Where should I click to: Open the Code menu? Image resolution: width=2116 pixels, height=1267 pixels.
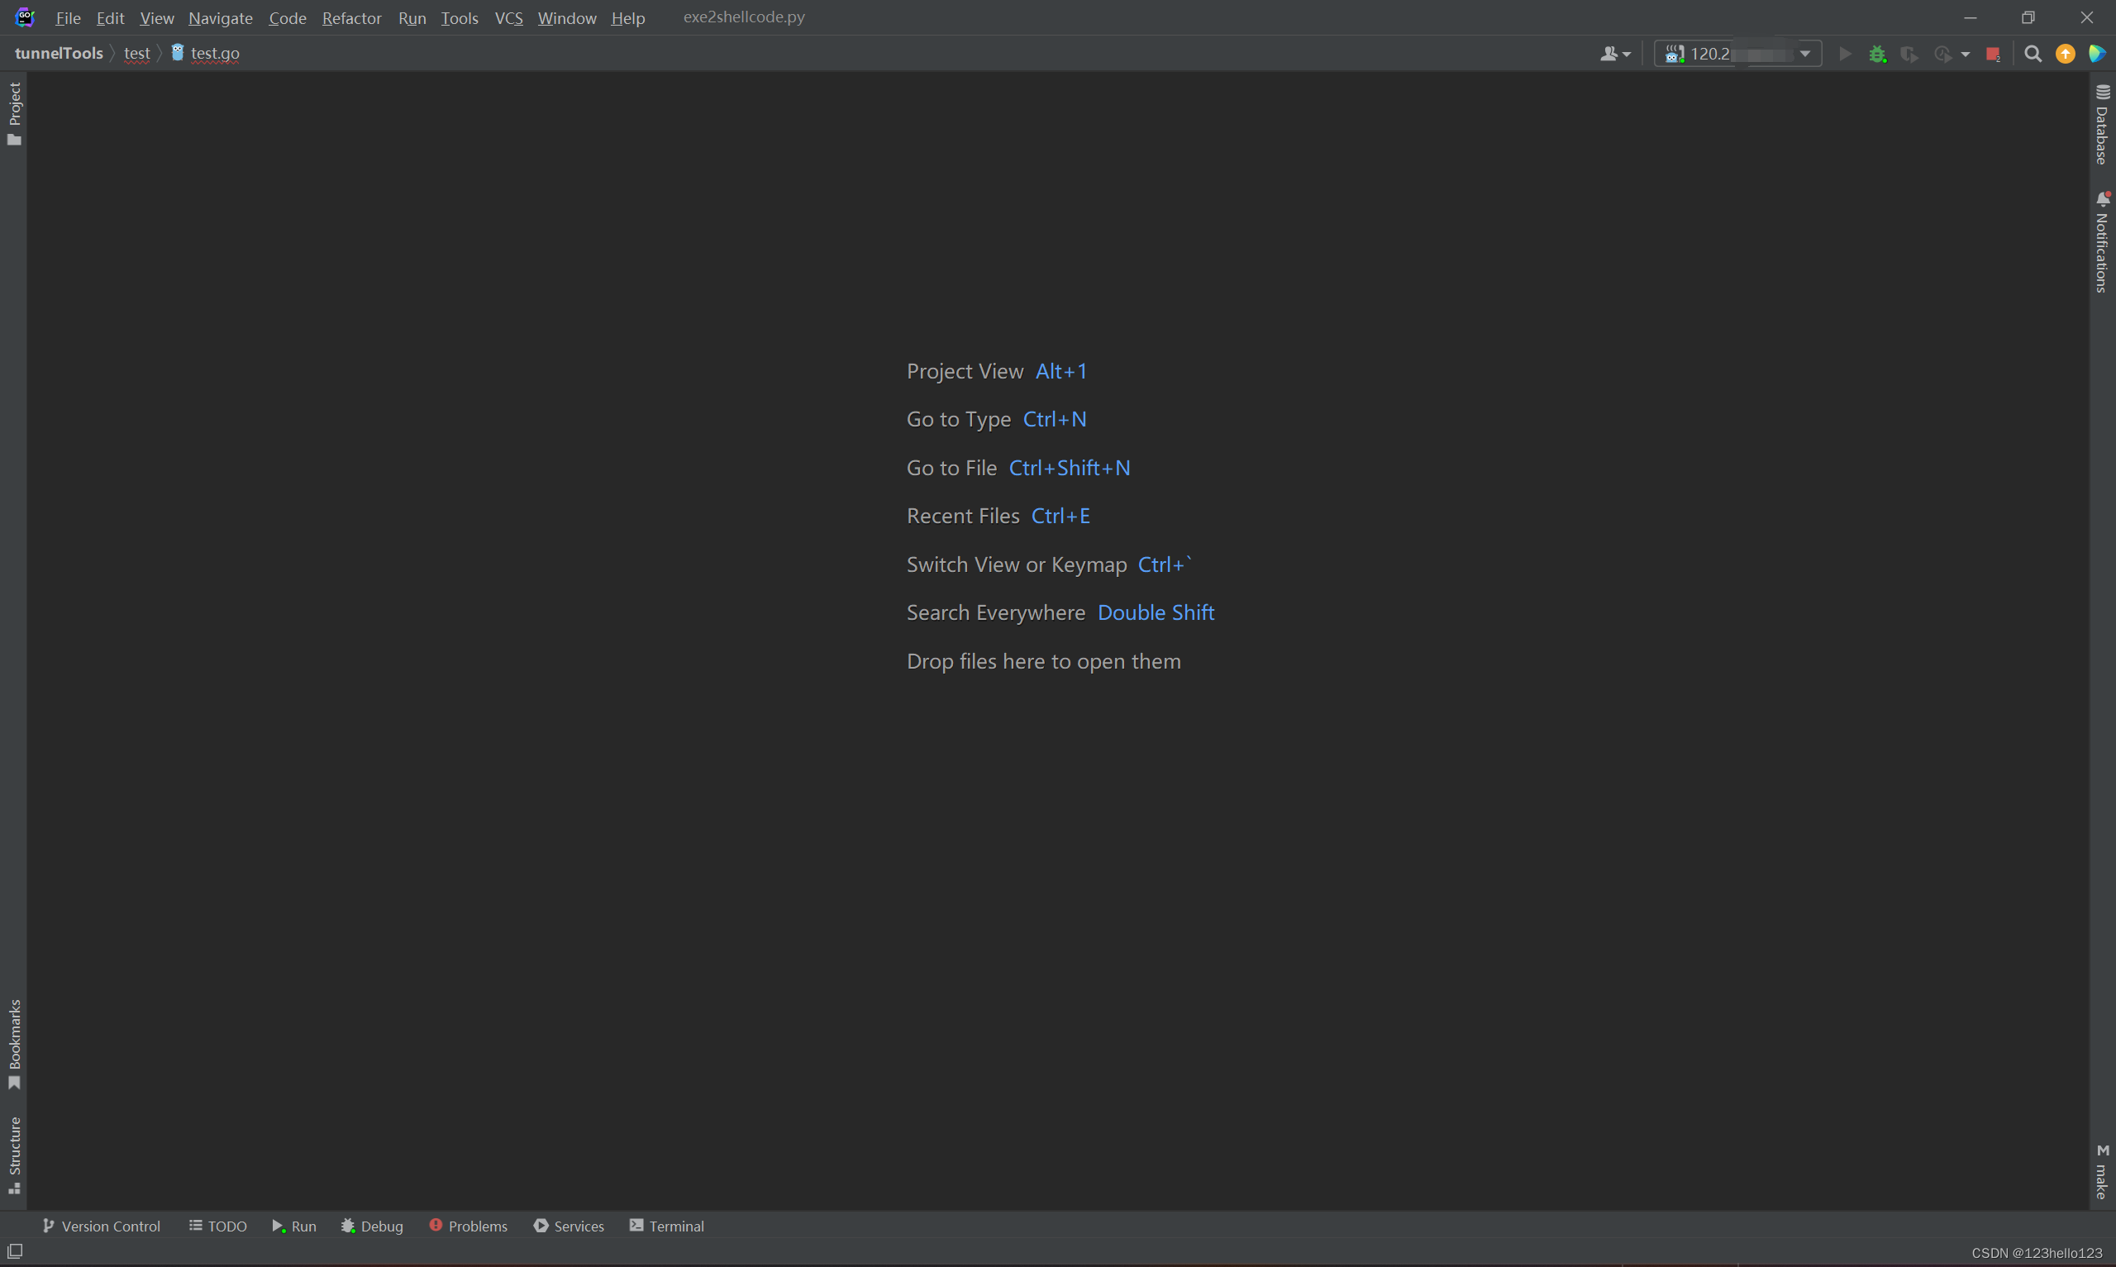pyautogui.click(x=288, y=18)
